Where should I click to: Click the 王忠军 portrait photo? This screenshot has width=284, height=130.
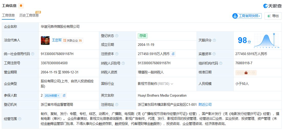coord(45,41)
